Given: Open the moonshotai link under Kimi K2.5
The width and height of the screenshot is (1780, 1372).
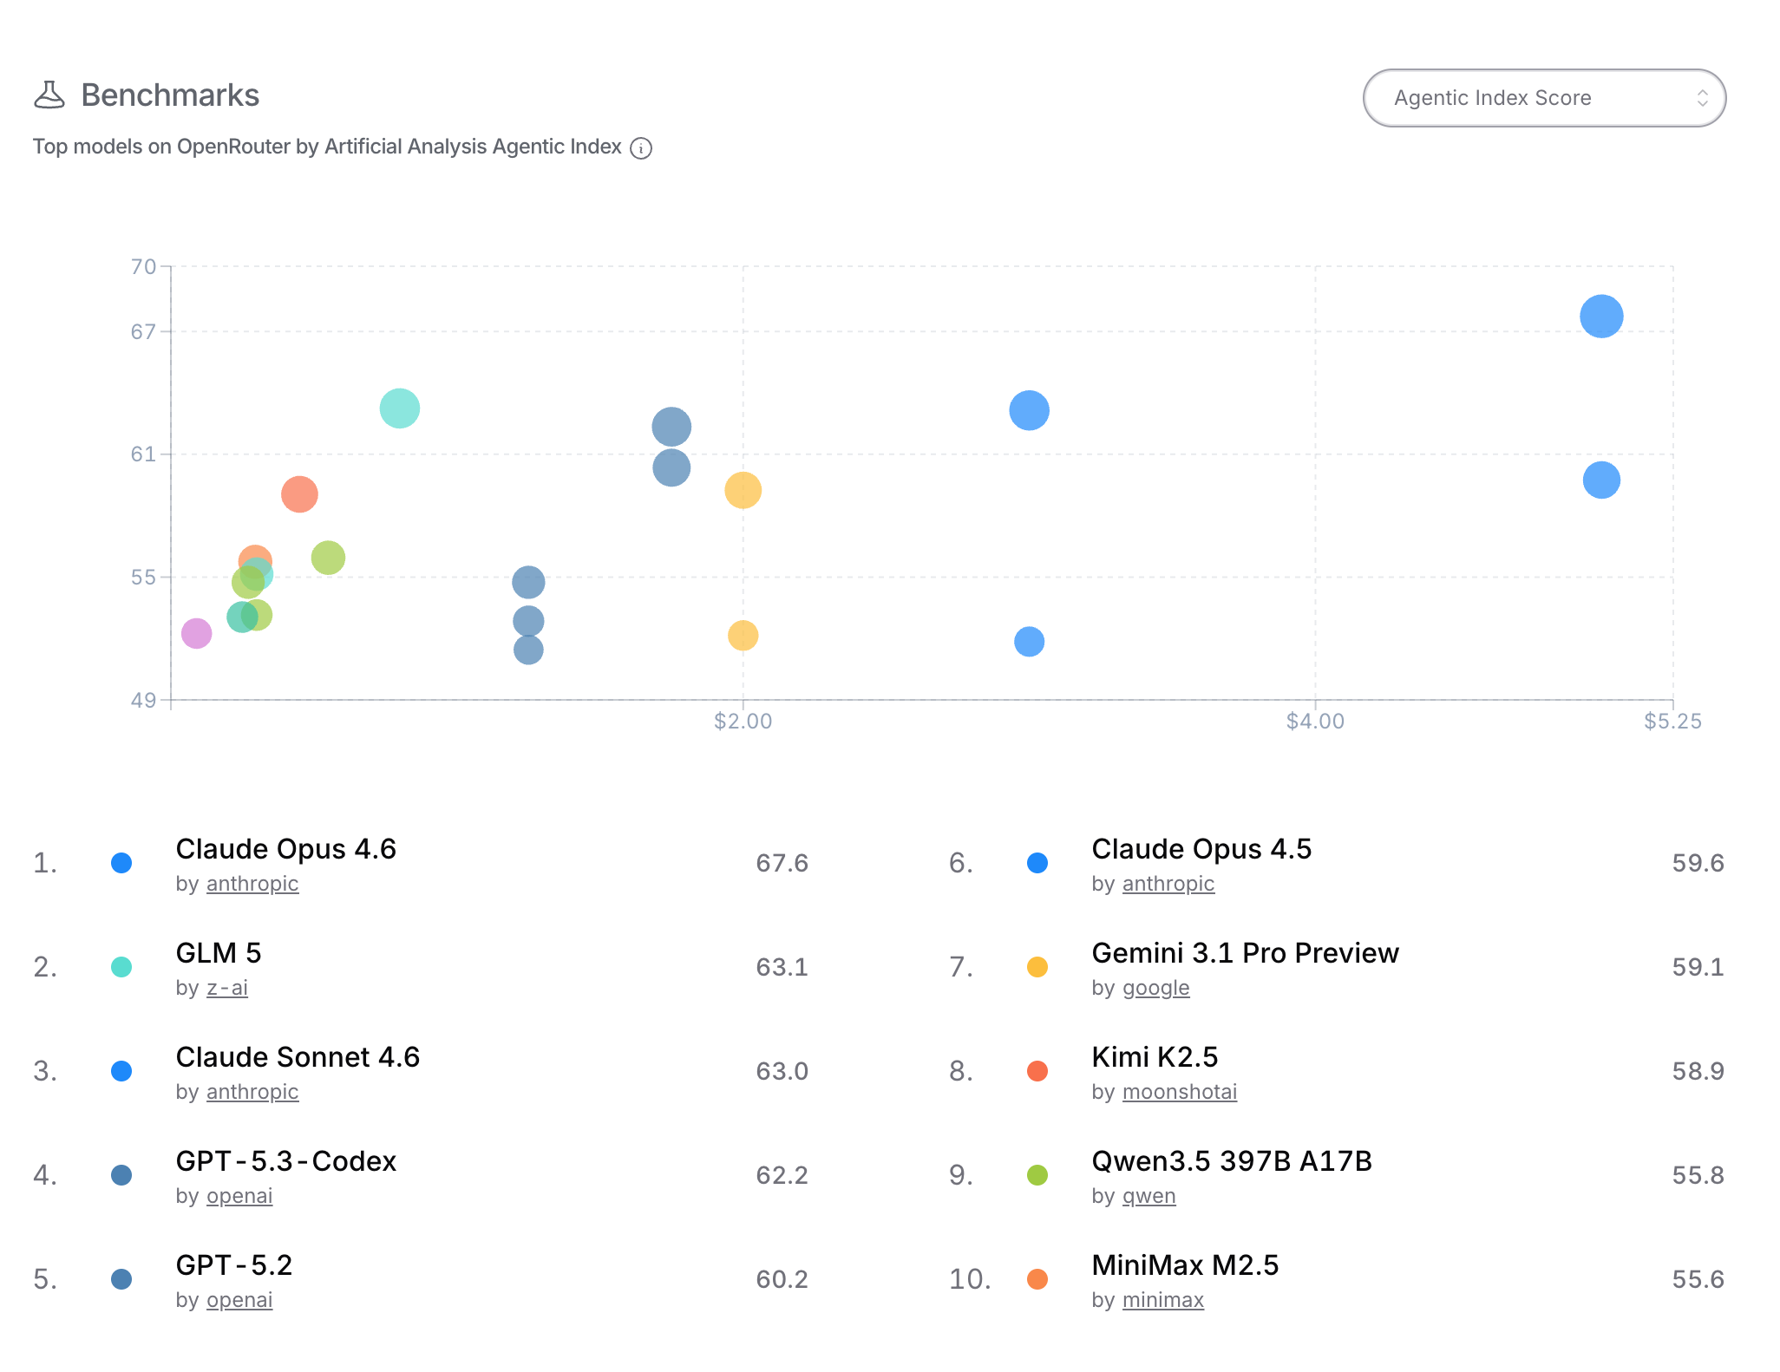Looking at the screenshot, I should point(1180,1091).
